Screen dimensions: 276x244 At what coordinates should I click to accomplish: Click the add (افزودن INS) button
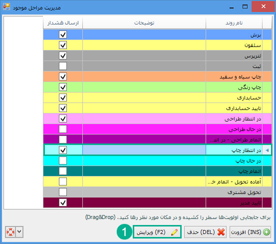point(250,232)
